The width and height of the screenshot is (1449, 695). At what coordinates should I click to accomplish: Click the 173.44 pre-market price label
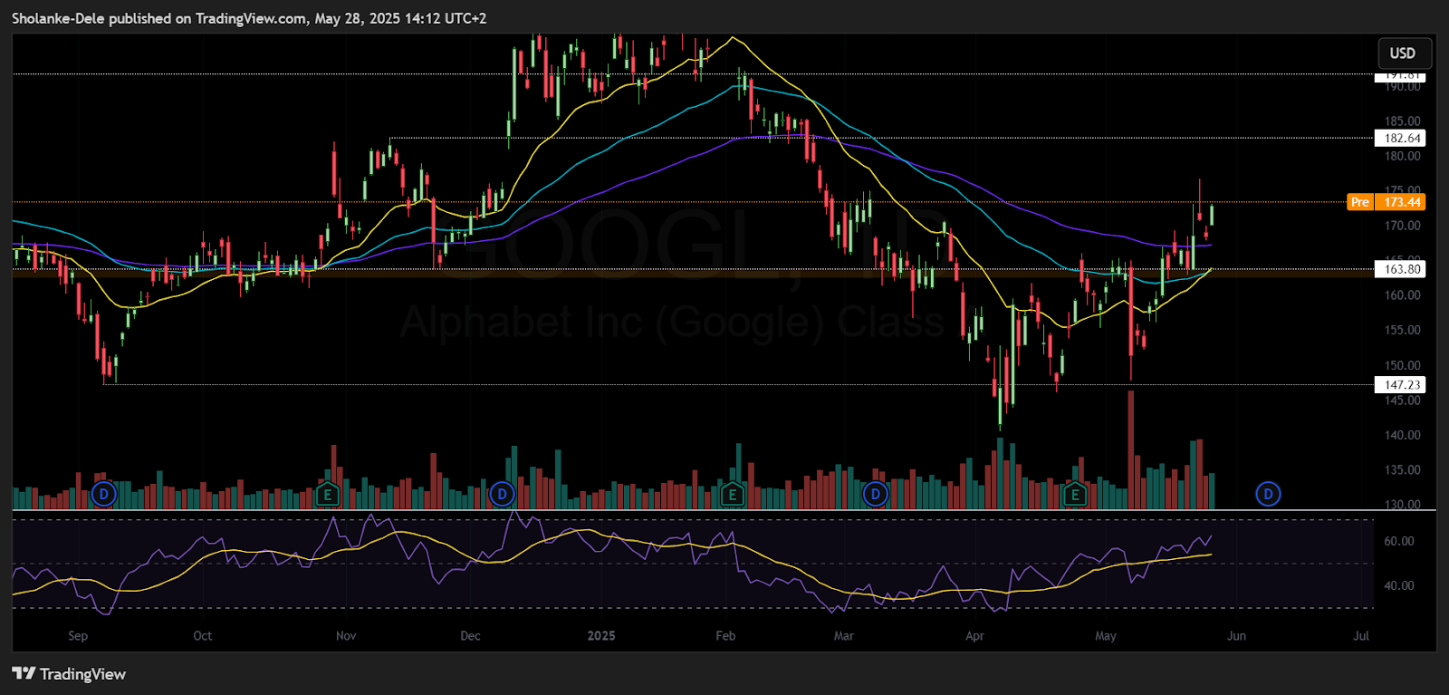pos(1402,202)
